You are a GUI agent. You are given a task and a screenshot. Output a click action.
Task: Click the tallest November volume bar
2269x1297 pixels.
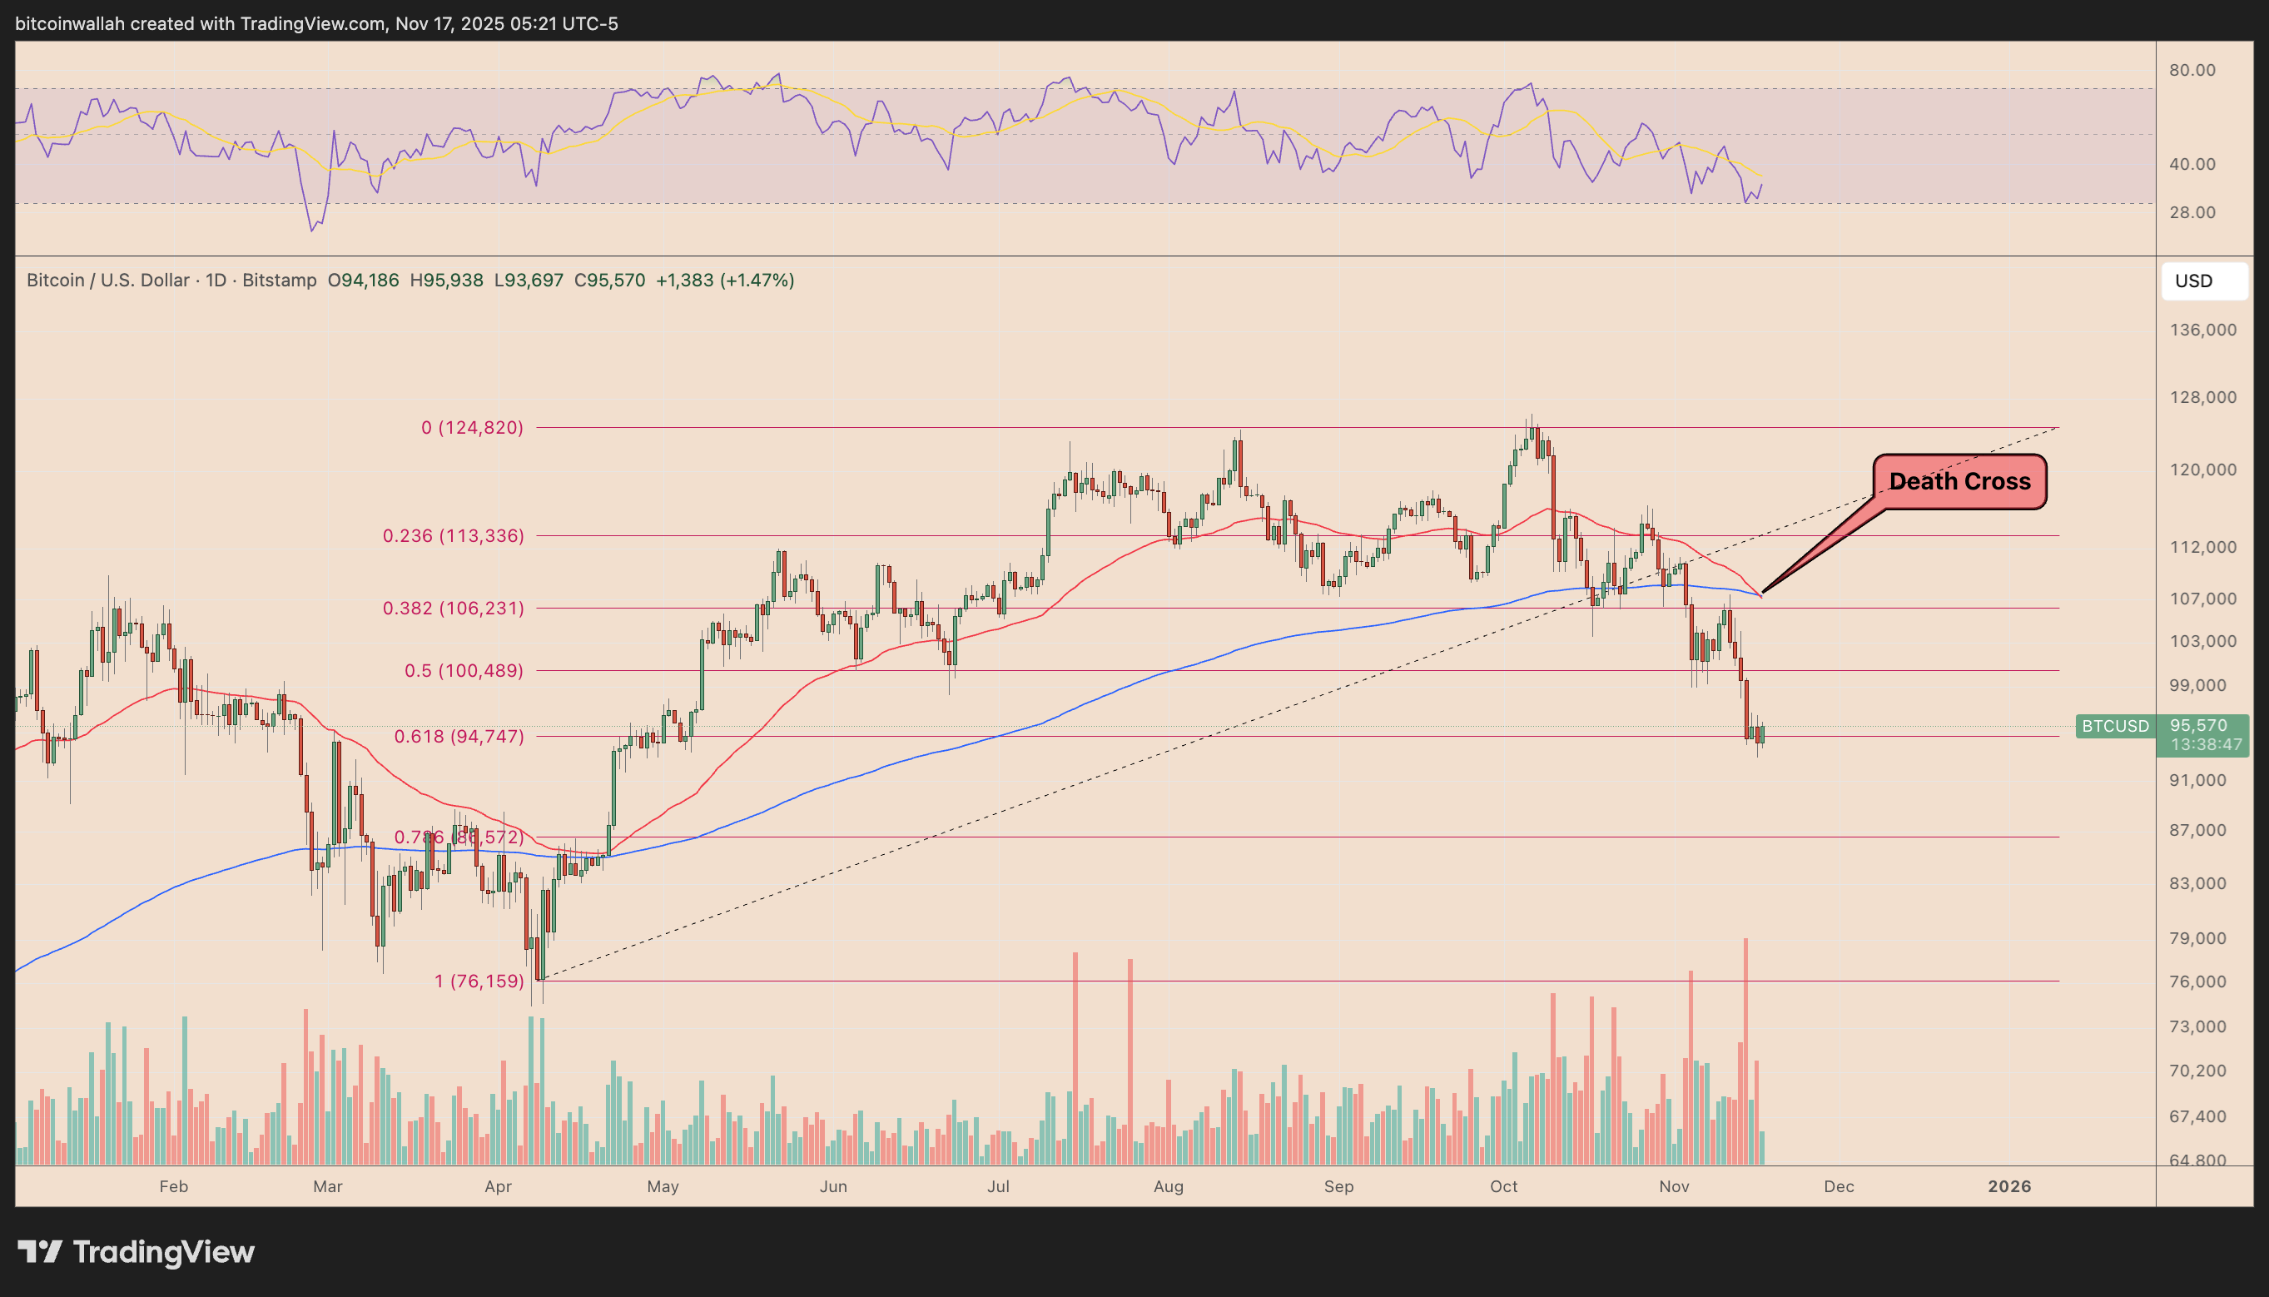pos(1745,1051)
